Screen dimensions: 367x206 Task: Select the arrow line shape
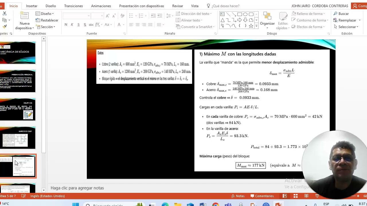(234, 14)
